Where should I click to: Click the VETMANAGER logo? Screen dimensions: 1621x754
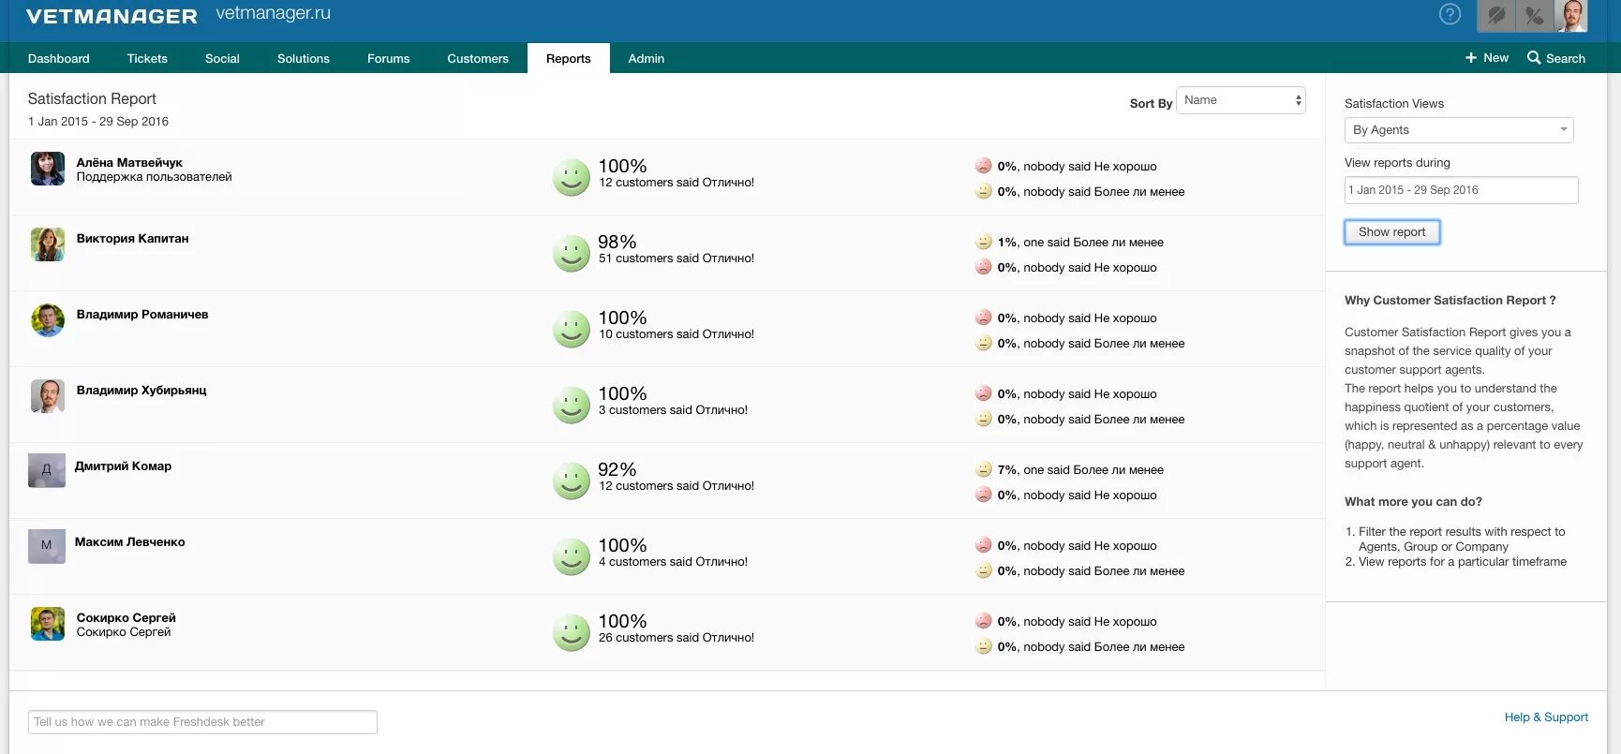point(112,16)
